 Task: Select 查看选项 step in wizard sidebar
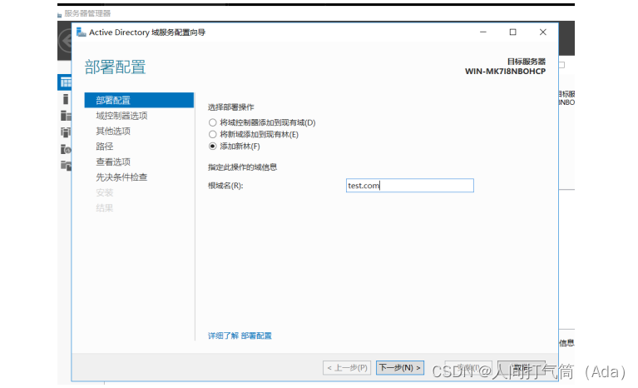(x=113, y=162)
